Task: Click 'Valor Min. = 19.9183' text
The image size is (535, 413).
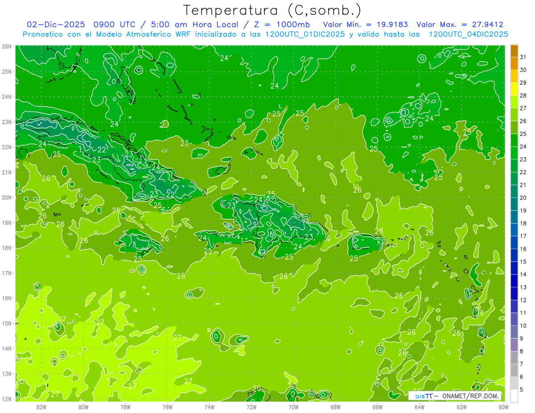Action: (365, 25)
